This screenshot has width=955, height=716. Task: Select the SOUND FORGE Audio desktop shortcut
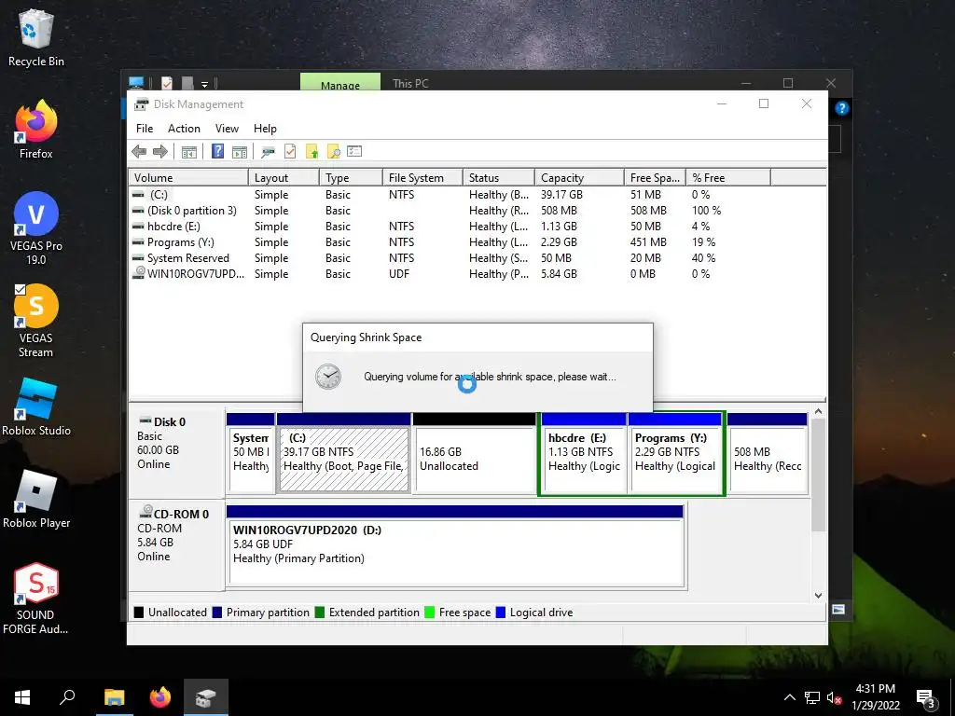pyautogui.click(x=36, y=599)
